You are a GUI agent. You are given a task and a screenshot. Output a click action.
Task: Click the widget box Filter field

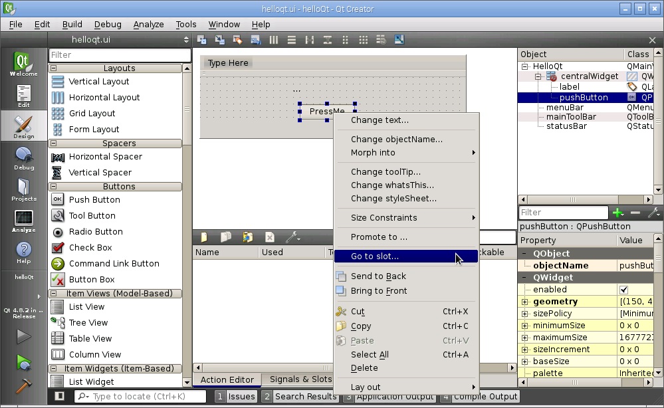(120, 55)
